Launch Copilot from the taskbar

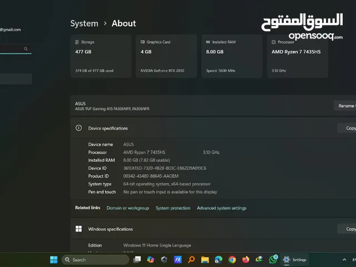(x=151, y=260)
